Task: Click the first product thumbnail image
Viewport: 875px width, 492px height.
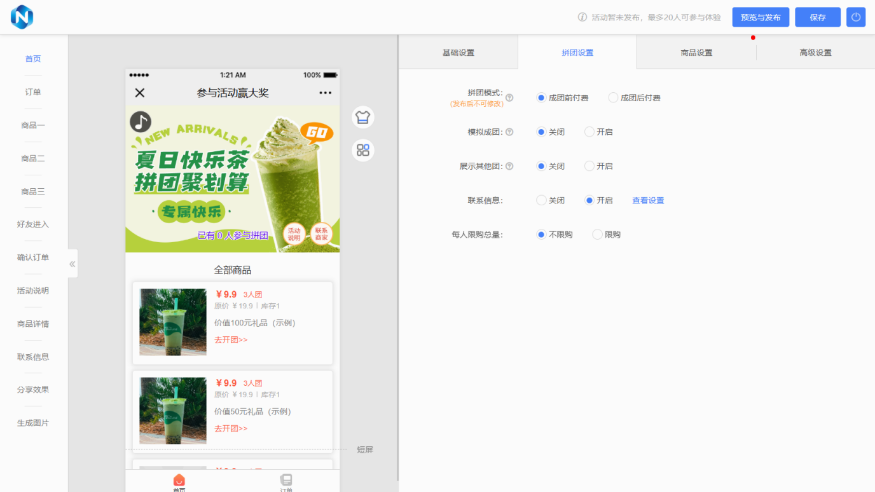Action: pyautogui.click(x=173, y=322)
